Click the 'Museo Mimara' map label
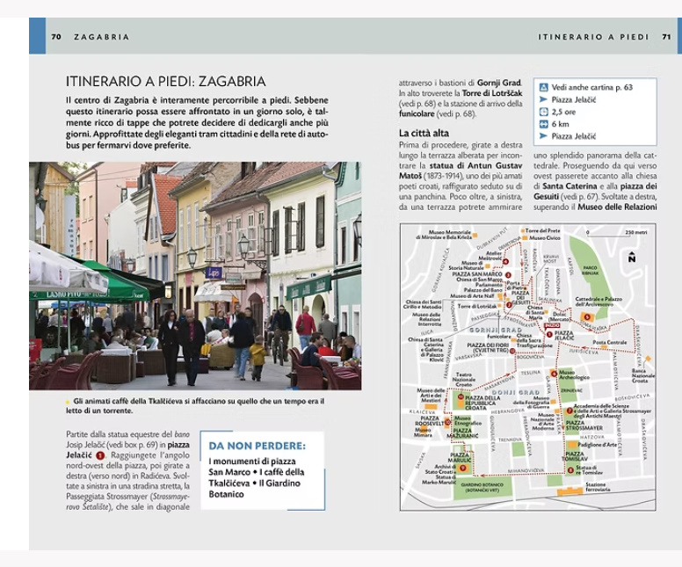 pos(424,433)
